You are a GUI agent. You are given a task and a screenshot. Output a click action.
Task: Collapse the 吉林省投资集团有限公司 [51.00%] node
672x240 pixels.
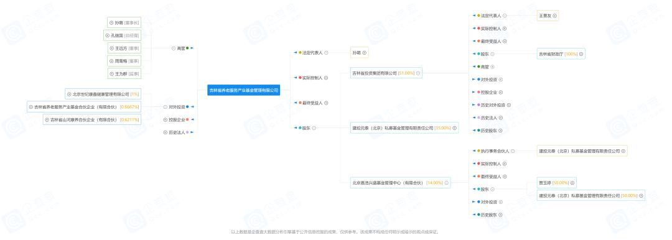[x=418, y=73]
